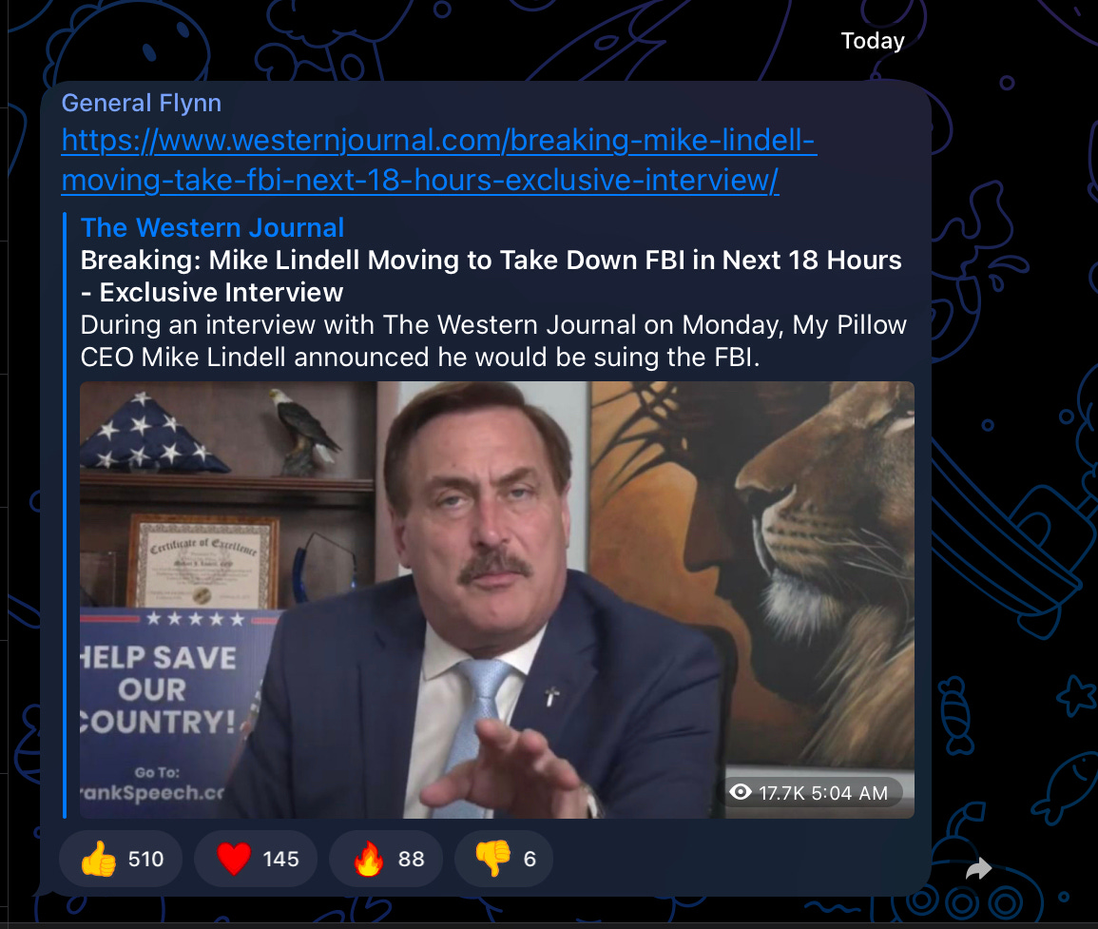1098x929 pixels.
Task: React with thumbs down showing 6
Action: 504,859
